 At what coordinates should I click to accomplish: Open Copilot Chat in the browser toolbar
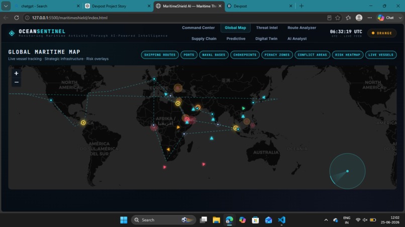click(x=386, y=18)
